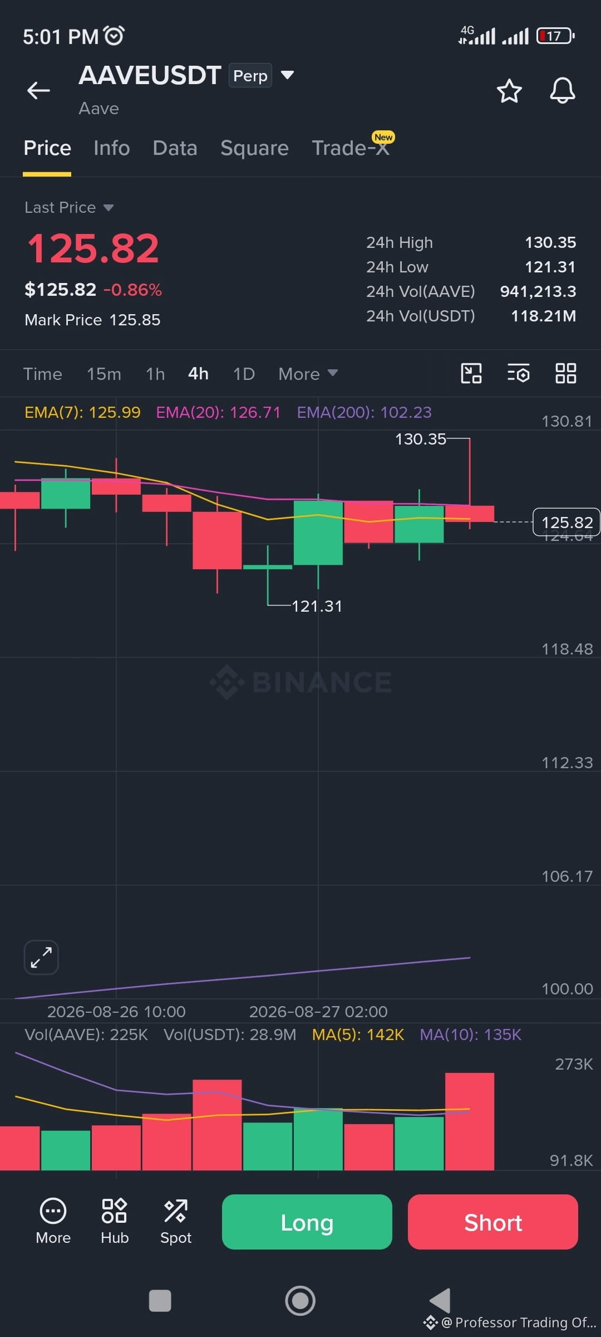Expand the More intervals dropdown
601x1337 pixels.
coord(308,374)
